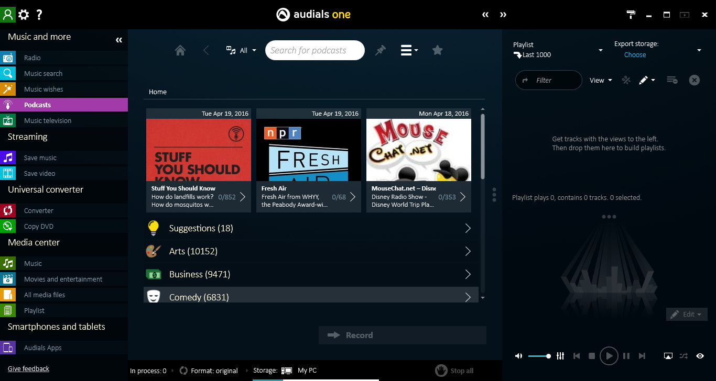Open the Format: original dropdown

(209, 371)
